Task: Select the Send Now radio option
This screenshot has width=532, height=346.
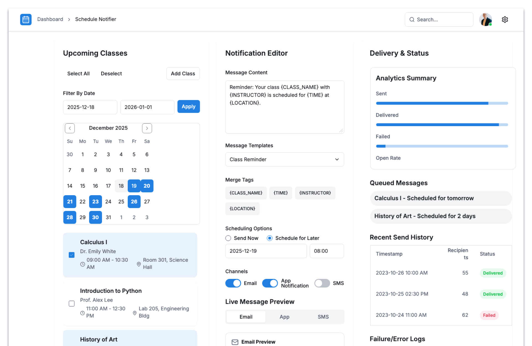Action: [x=228, y=238]
